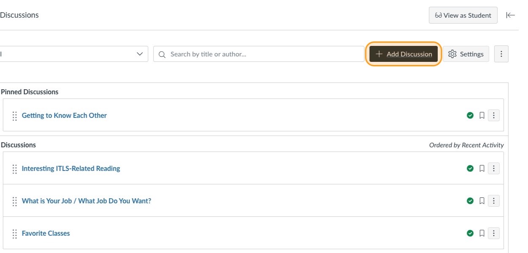Toggle the bookmark on Interesting ITLS-Related Reading
The width and height of the screenshot is (528, 253).
[482, 168]
